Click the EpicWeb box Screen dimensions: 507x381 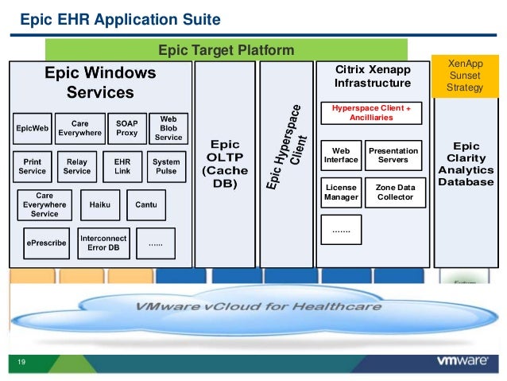(33, 129)
